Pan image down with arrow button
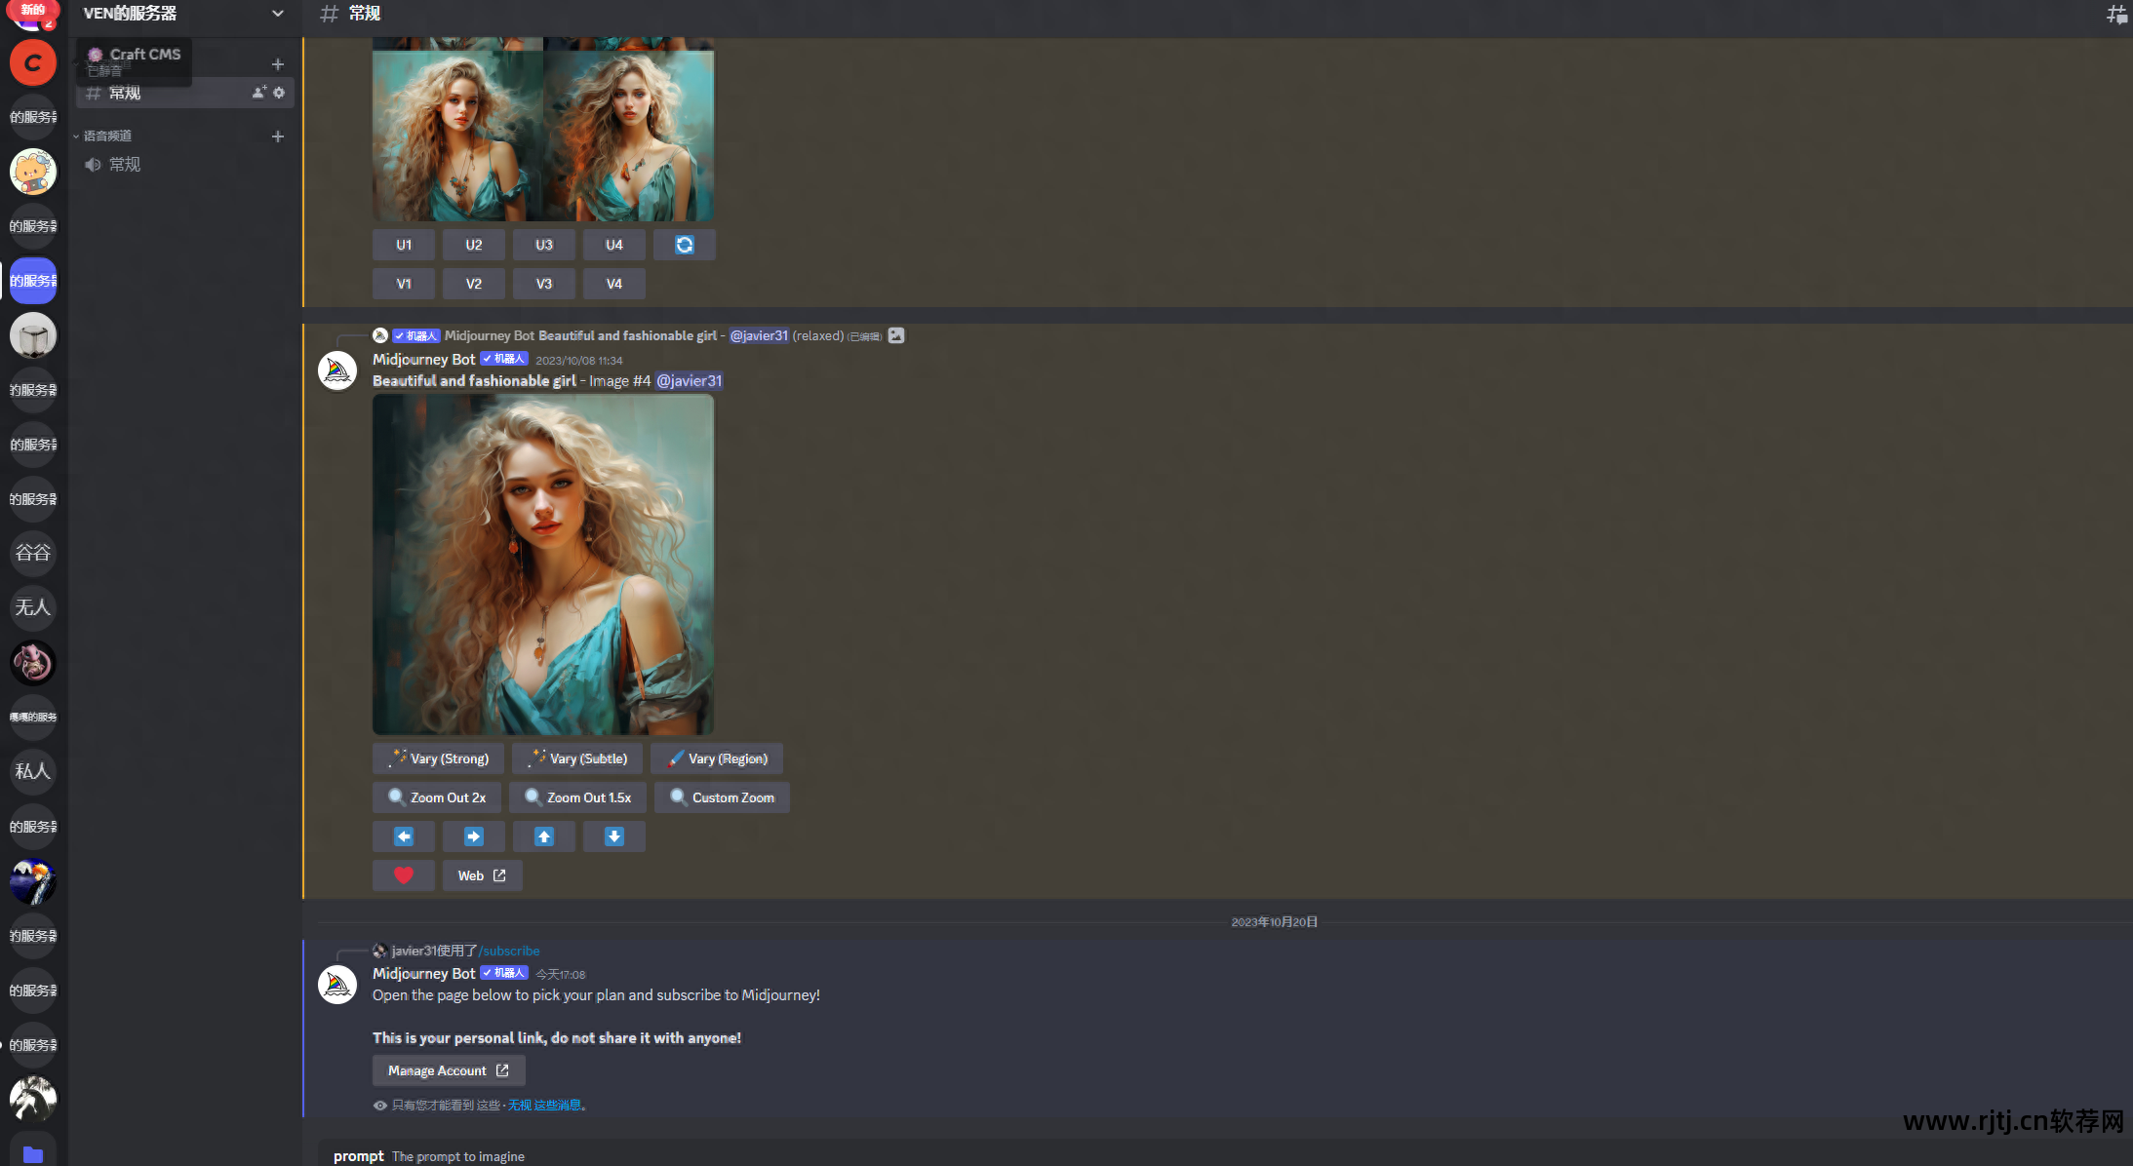 click(x=613, y=836)
